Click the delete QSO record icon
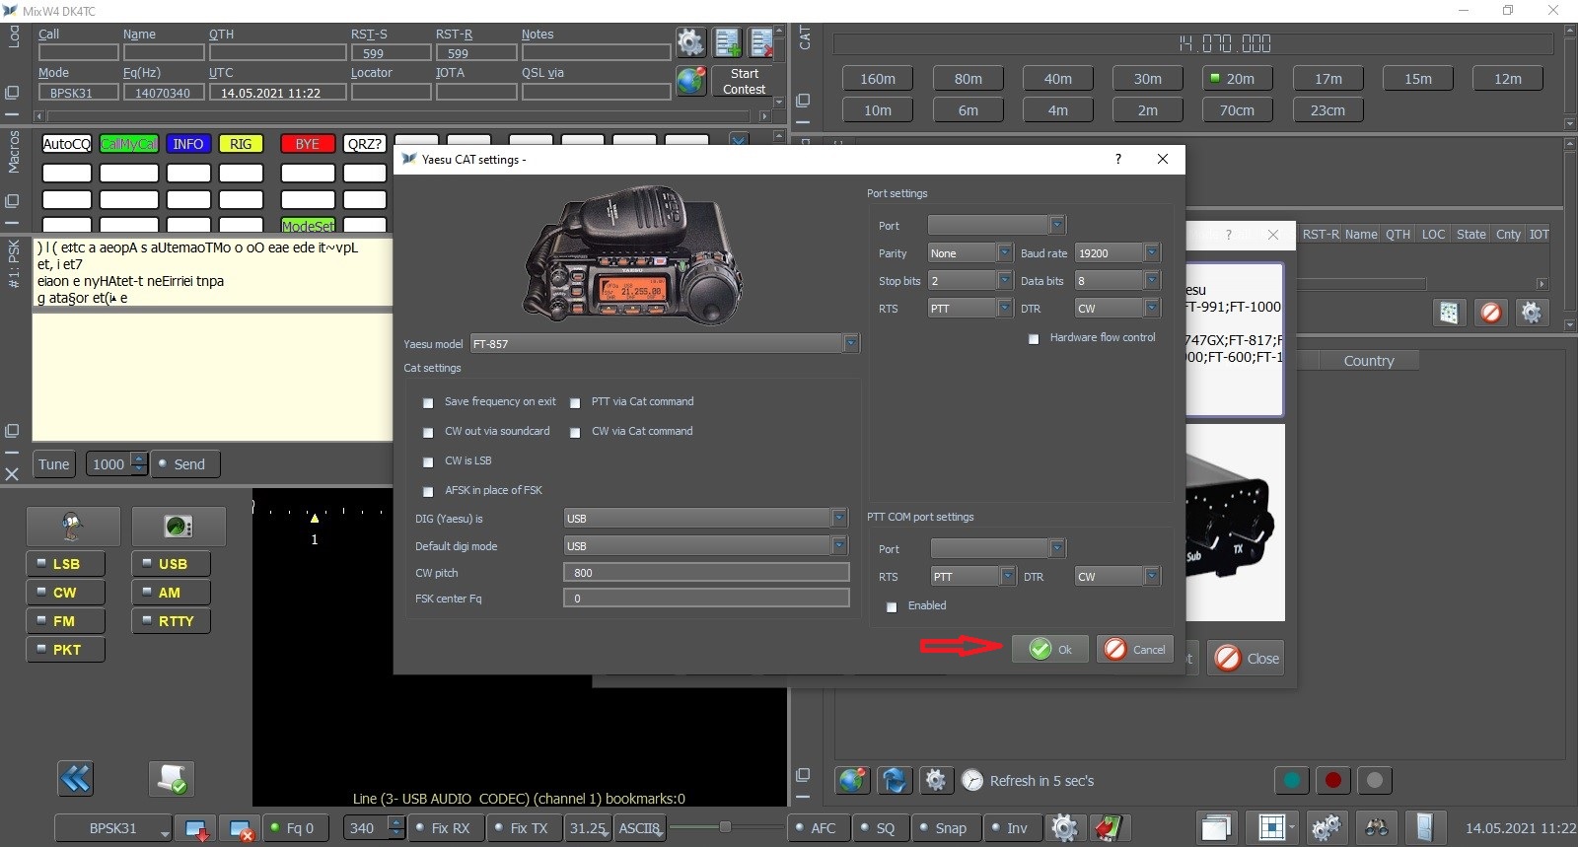 (762, 42)
